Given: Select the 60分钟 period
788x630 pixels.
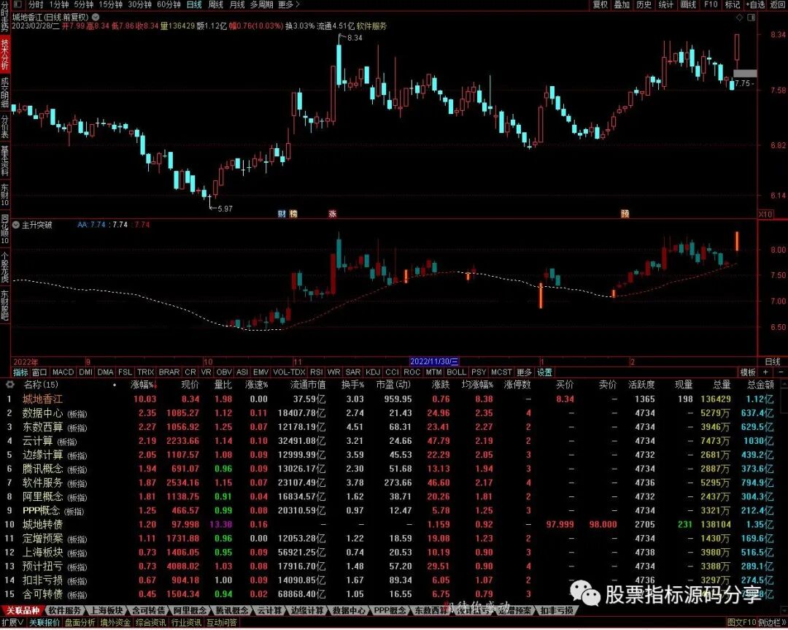Looking at the screenshot, I should pyautogui.click(x=169, y=4).
